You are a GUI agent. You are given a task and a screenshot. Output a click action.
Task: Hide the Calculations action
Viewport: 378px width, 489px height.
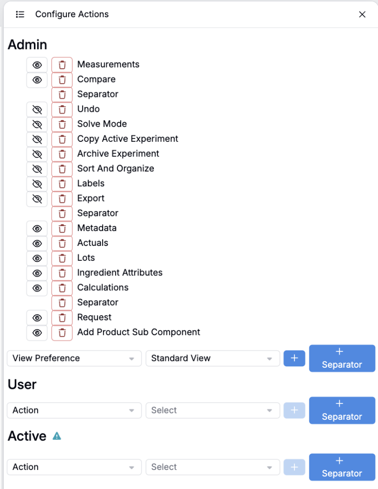[x=37, y=288]
